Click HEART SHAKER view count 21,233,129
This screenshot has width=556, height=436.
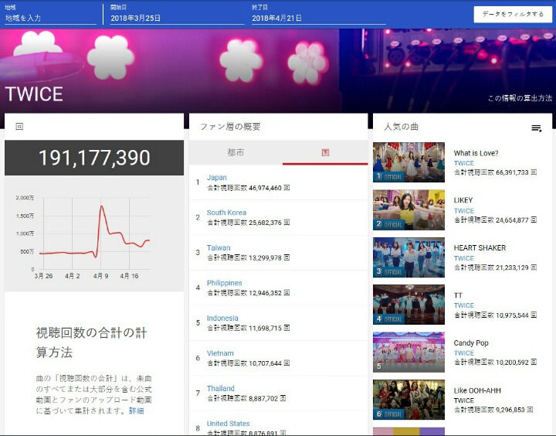[x=513, y=267]
